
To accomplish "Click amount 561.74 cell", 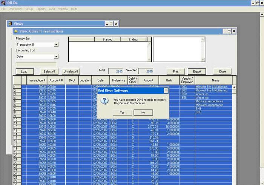I will (x=148, y=141).
